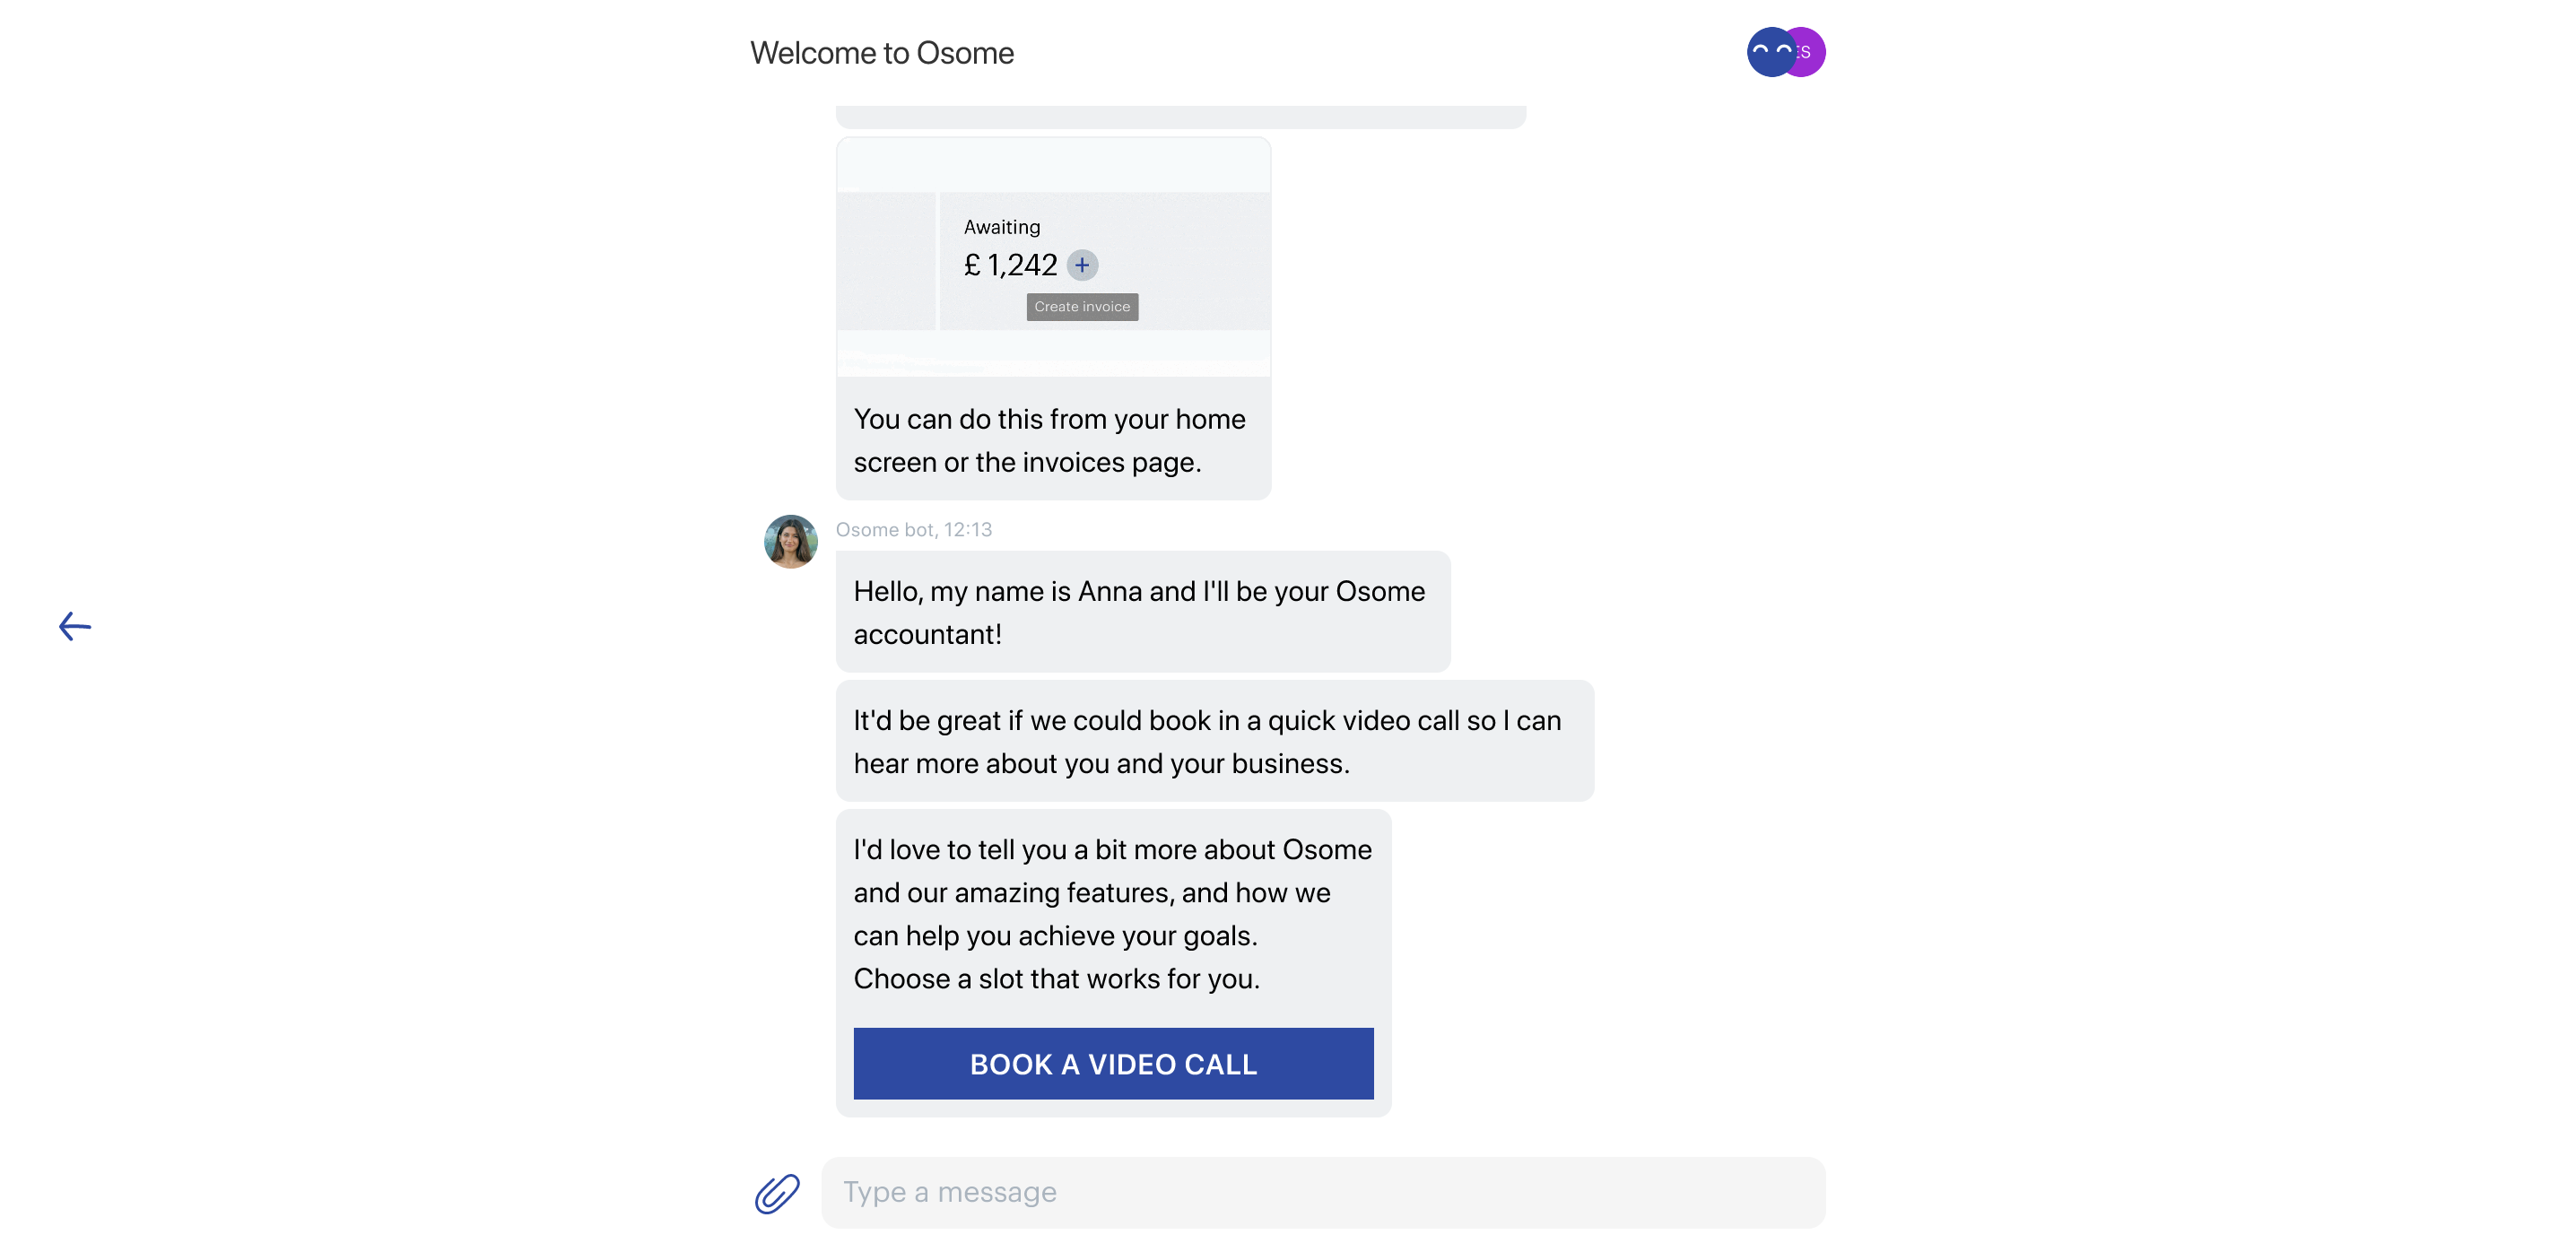Viewport: 2576px width, 1252px height.
Task: Click the back arrow icon
Action: pyautogui.click(x=75, y=627)
